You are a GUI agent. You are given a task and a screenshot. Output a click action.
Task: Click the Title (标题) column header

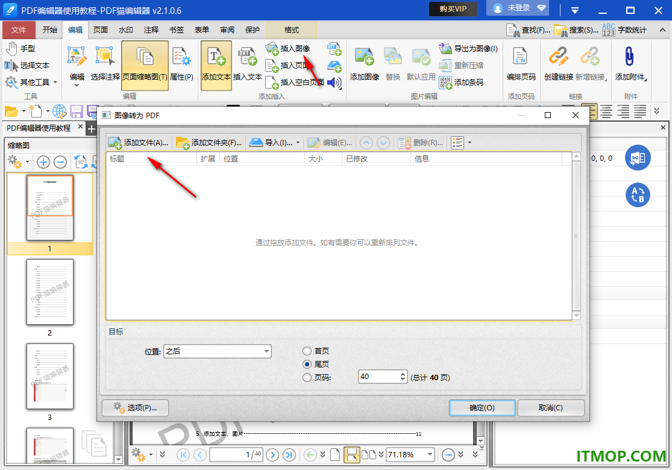[151, 159]
